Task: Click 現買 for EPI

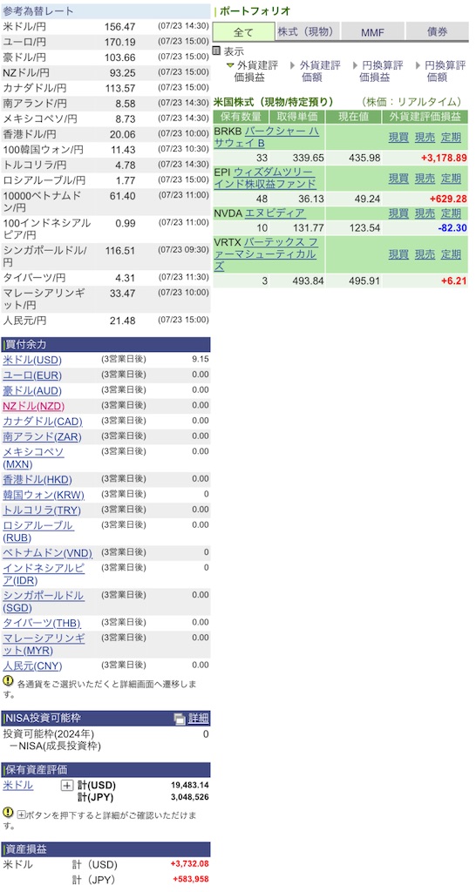Action: pyautogui.click(x=398, y=178)
